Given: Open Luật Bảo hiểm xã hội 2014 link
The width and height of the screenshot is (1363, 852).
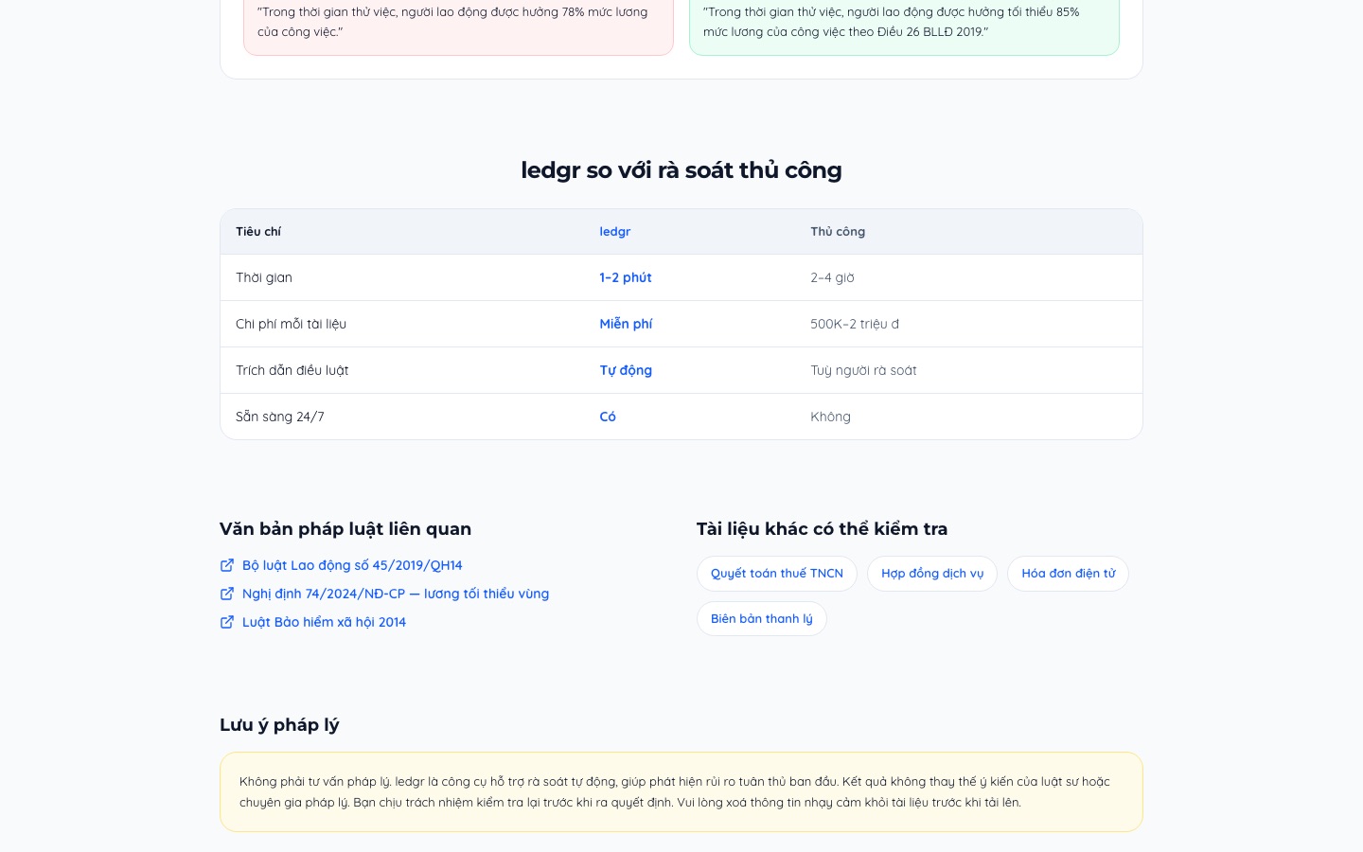Looking at the screenshot, I should pyautogui.click(x=324, y=622).
